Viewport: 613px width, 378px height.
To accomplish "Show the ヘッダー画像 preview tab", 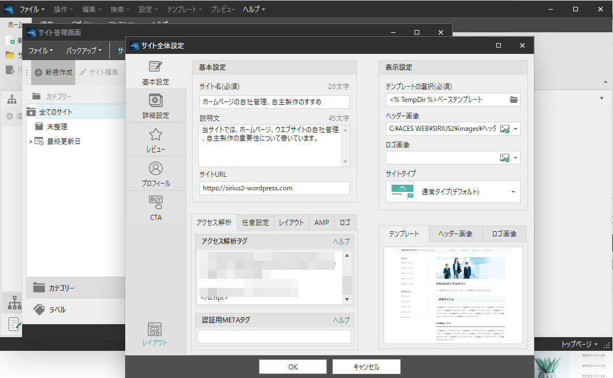I will click(456, 234).
